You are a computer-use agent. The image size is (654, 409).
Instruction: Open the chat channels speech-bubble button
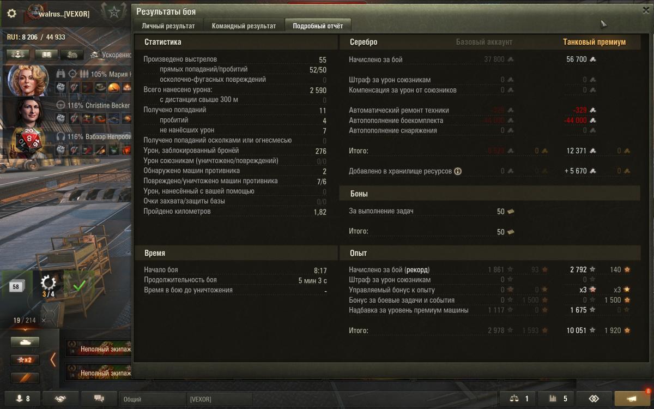tap(99, 399)
